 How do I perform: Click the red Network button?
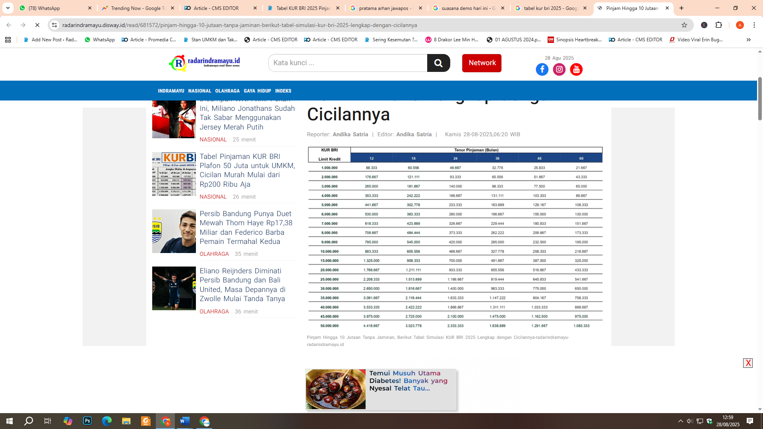click(482, 63)
